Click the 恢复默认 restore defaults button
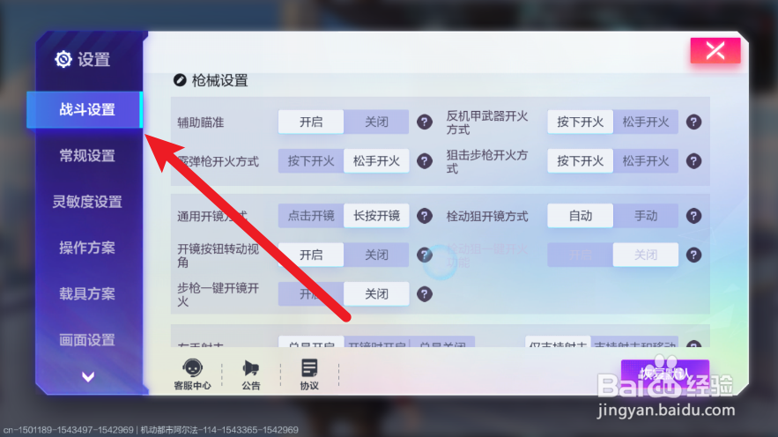778x437 pixels. click(x=665, y=373)
